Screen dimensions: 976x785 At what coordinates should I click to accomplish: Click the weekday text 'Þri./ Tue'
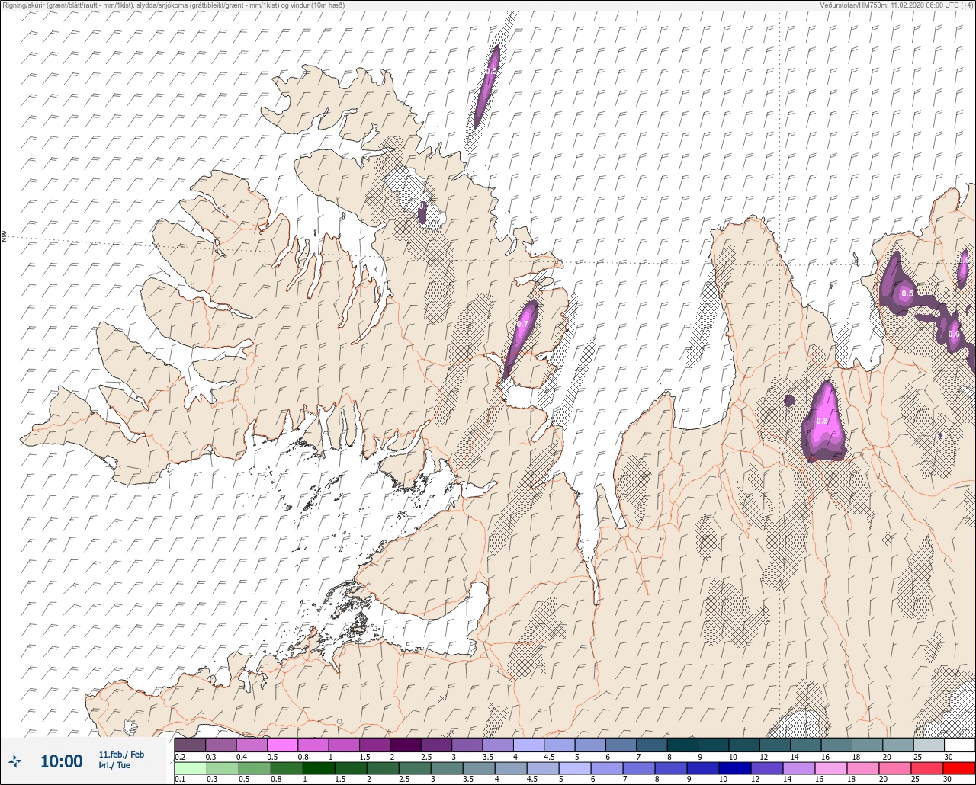click(114, 765)
